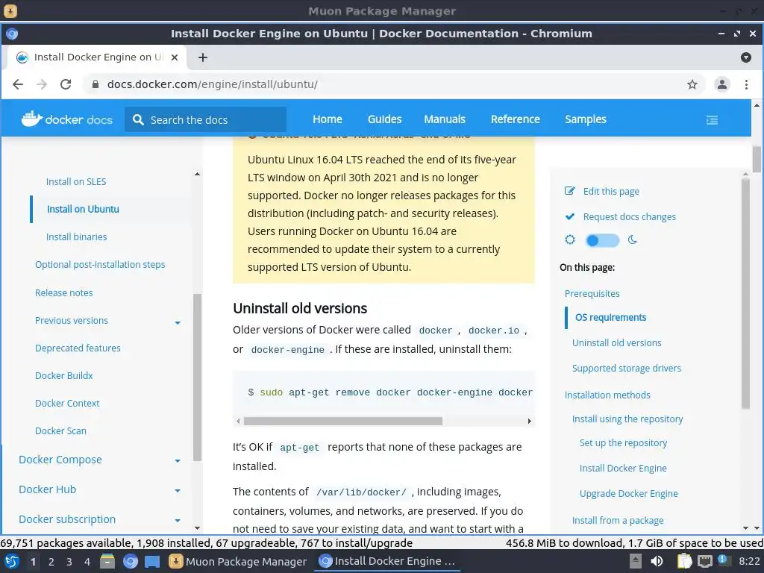764x573 pixels.
Task: Open a new tab with the plus button
Action: (x=203, y=57)
